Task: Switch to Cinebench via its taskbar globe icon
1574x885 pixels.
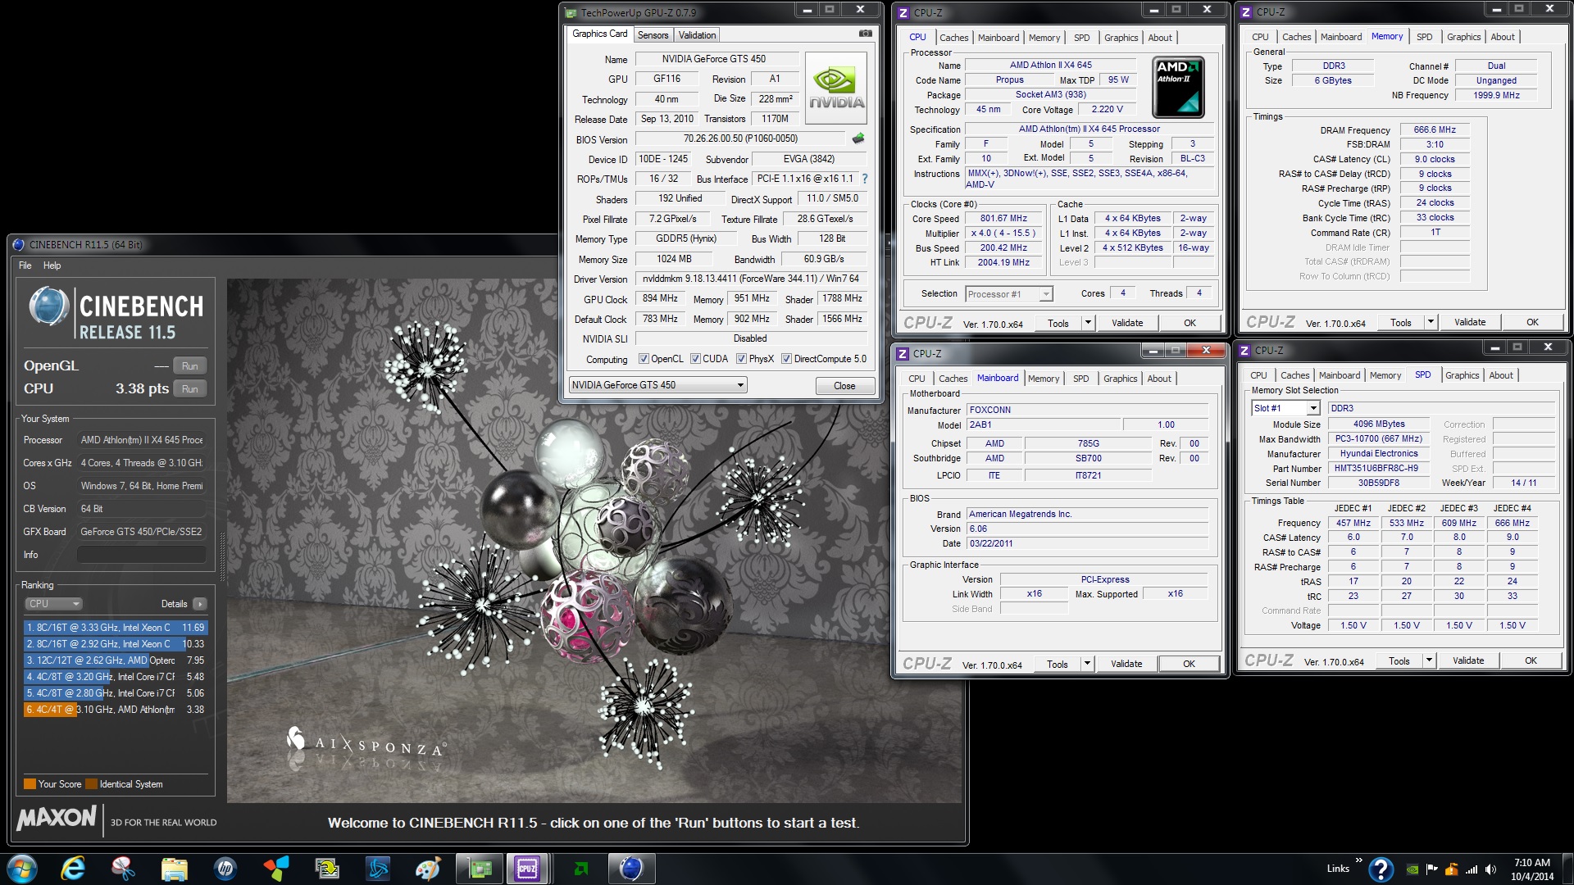Action: tap(630, 869)
